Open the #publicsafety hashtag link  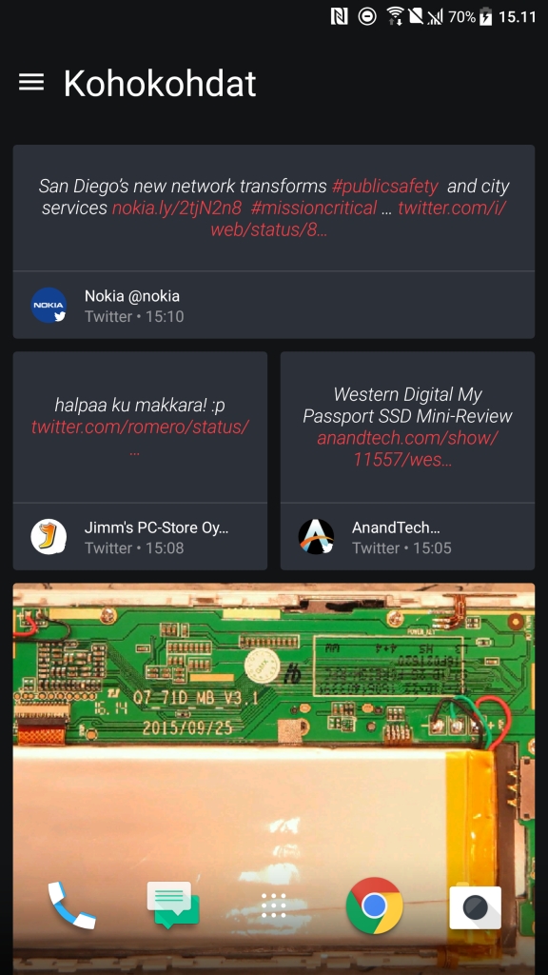[x=384, y=186]
